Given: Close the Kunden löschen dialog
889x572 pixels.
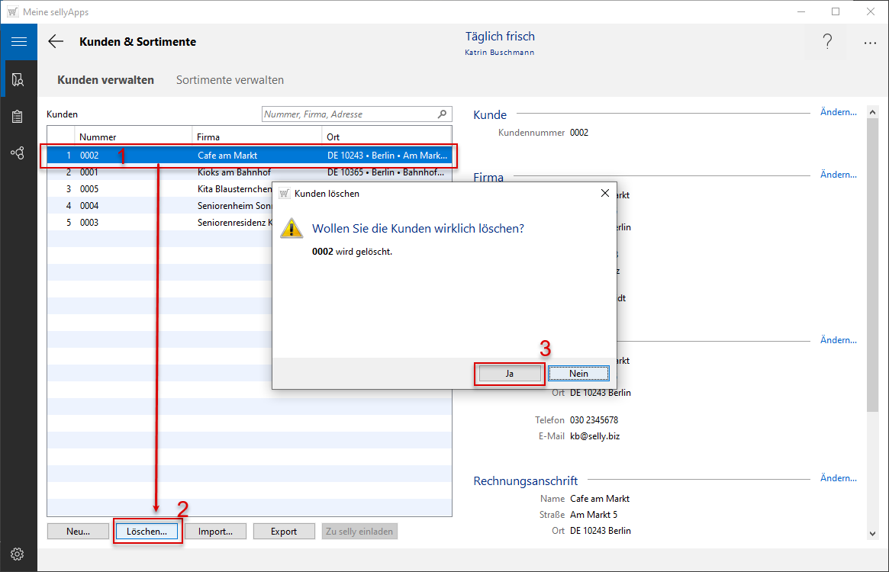Looking at the screenshot, I should tap(604, 194).
